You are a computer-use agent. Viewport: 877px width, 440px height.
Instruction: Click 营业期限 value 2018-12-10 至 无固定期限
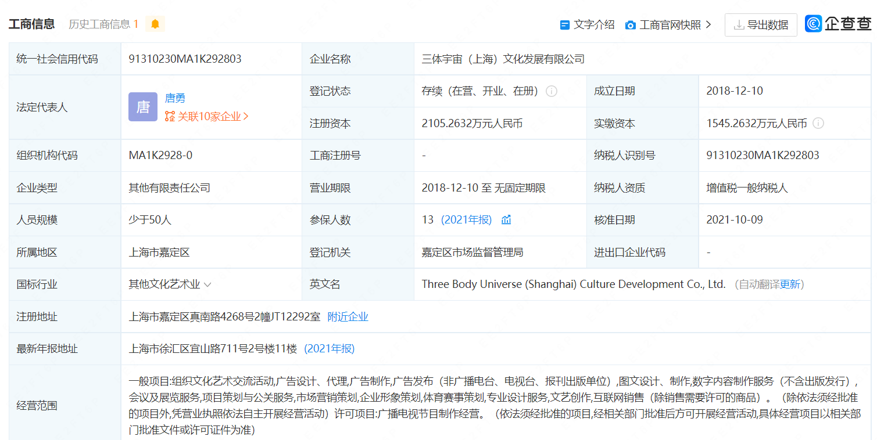click(484, 187)
